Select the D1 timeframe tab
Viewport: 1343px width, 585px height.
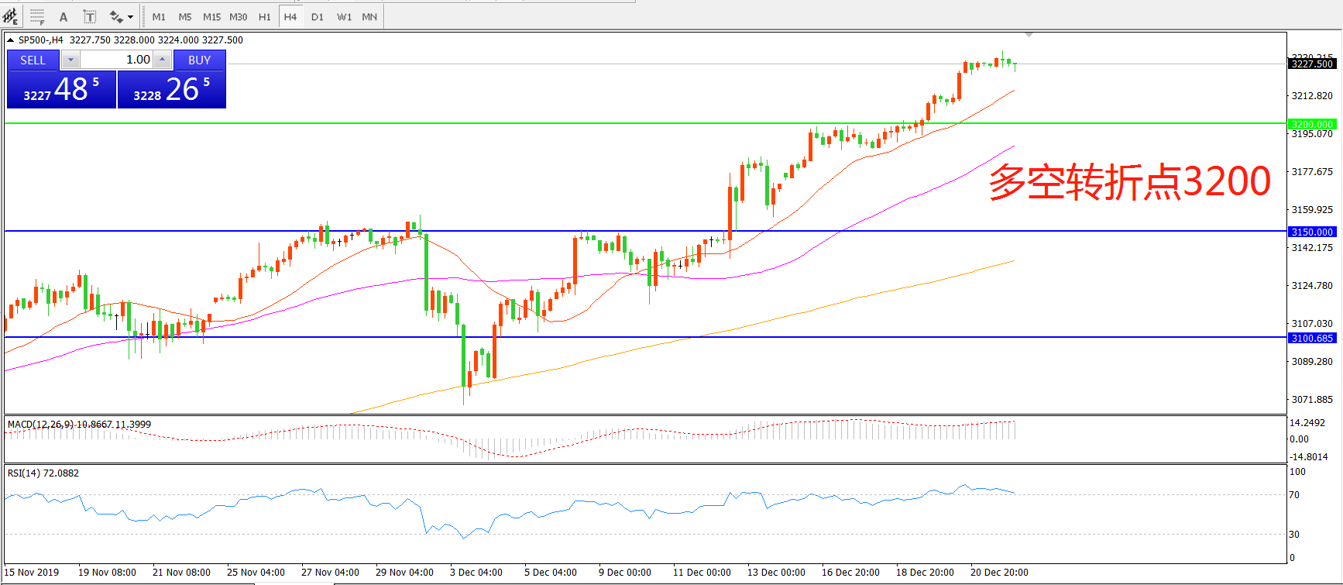click(x=318, y=16)
